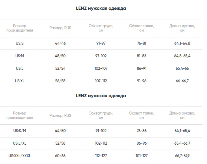Screen dimensions: 207x164
Task: Click the US:S manufacturer size cell
Action: tap(19, 43)
